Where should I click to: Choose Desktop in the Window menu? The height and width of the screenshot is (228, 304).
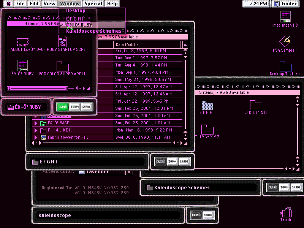tap(92, 11)
